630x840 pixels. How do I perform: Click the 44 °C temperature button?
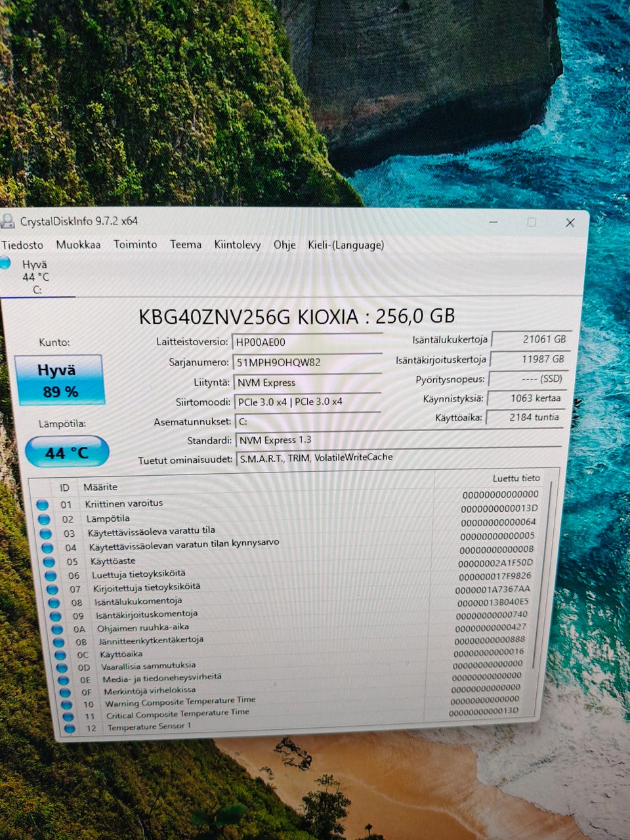(x=66, y=452)
